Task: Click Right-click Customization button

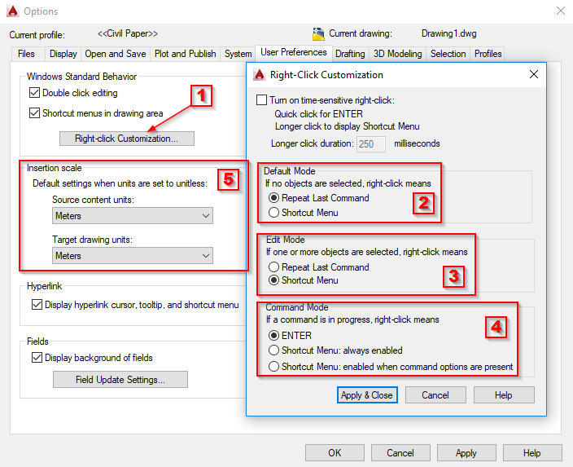Action: 127,139
